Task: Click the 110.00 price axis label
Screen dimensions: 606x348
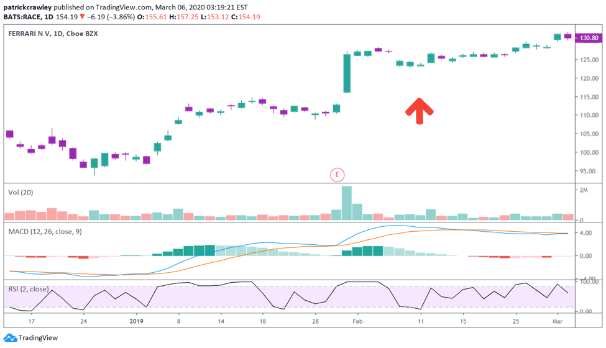Action: [x=589, y=115]
